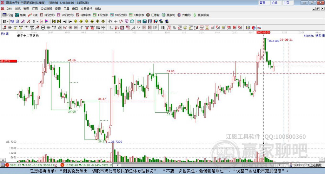Viewport: 325px width, 174px height.
Task: Select the circled crosshair target tool
Action: tap(65, 27)
